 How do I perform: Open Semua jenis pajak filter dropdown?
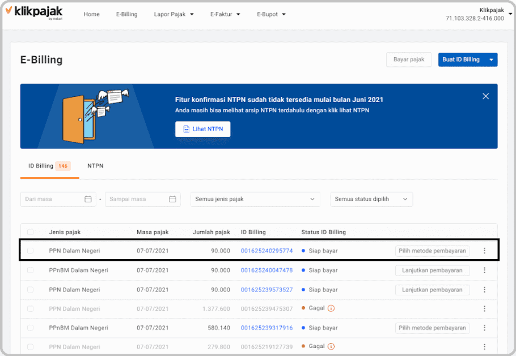point(255,199)
